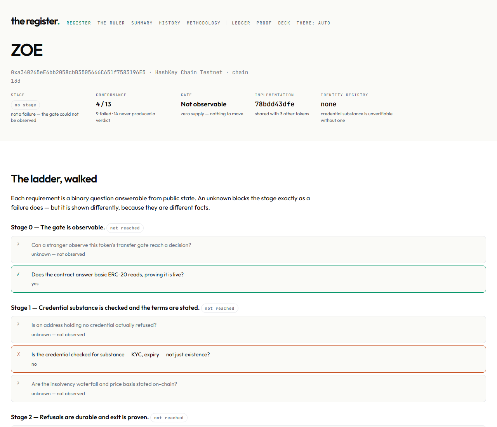Click Stage 1 'not reached' badge
This screenshot has height=427, width=497.
pyautogui.click(x=220, y=308)
